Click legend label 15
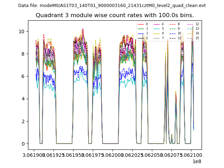Image resolution: width=224 pixels, height=168 pixels. click(197, 38)
